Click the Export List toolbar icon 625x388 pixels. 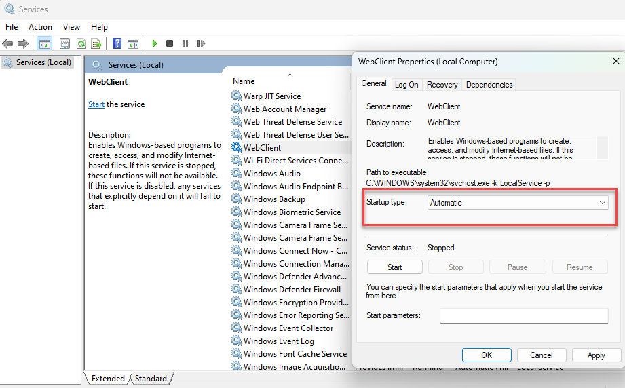coord(96,43)
